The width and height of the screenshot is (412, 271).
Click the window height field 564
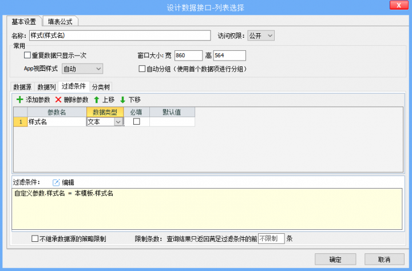[229, 55]
